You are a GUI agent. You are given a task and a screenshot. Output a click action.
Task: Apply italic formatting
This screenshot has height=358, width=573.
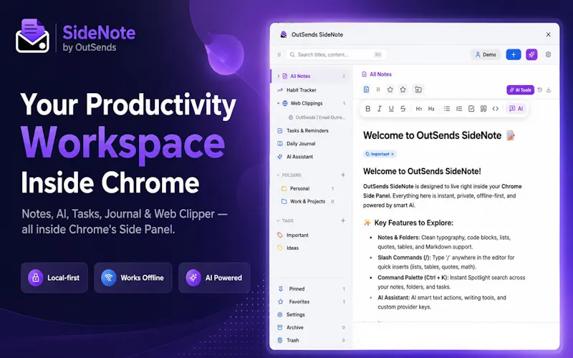(x=380, y=109)
